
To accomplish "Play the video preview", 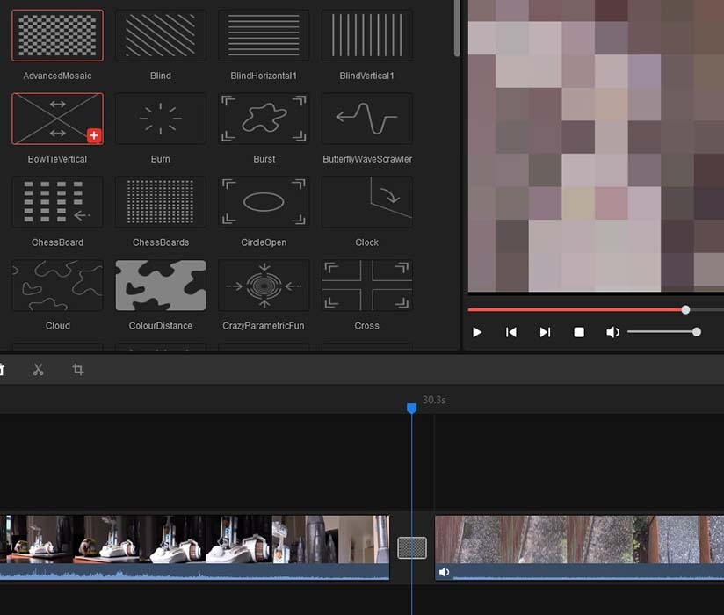I will tap(477, 332).
